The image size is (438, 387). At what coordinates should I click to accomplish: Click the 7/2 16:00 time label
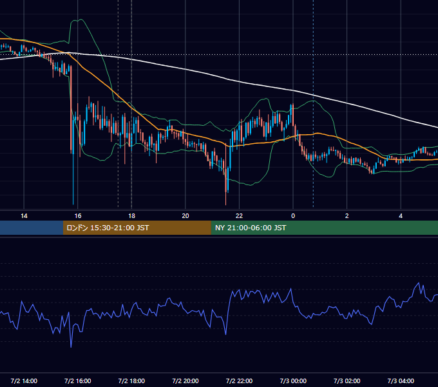pyautogui.click(x=78, y=381)
